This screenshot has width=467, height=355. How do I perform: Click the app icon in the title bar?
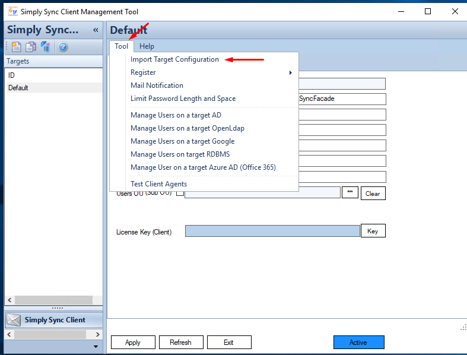(x=13, y=11)
